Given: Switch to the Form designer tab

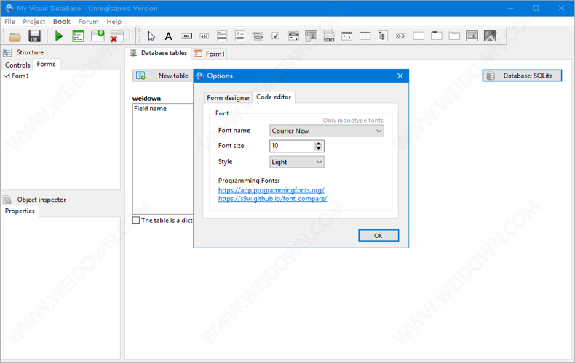Looking at the screenshot, I should point(228,98).
